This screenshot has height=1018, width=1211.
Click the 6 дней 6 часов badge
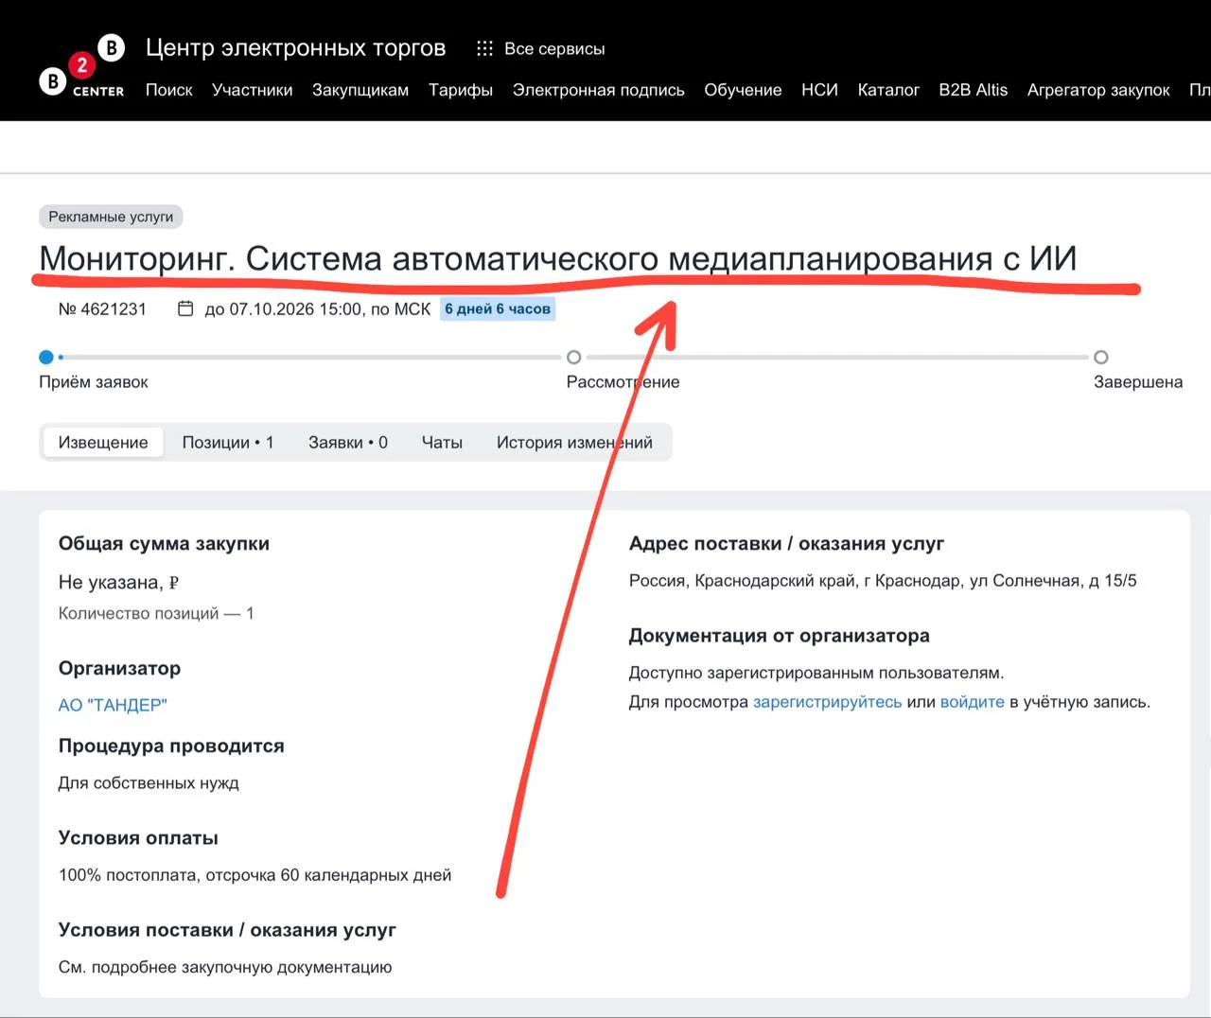[x=498, y=309]
